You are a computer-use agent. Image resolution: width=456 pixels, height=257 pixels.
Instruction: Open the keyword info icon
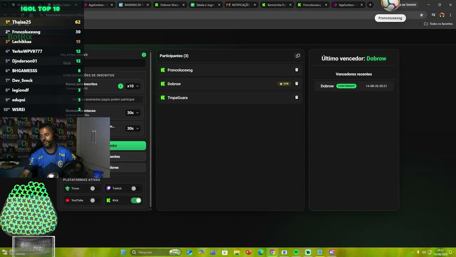[144, 55]
